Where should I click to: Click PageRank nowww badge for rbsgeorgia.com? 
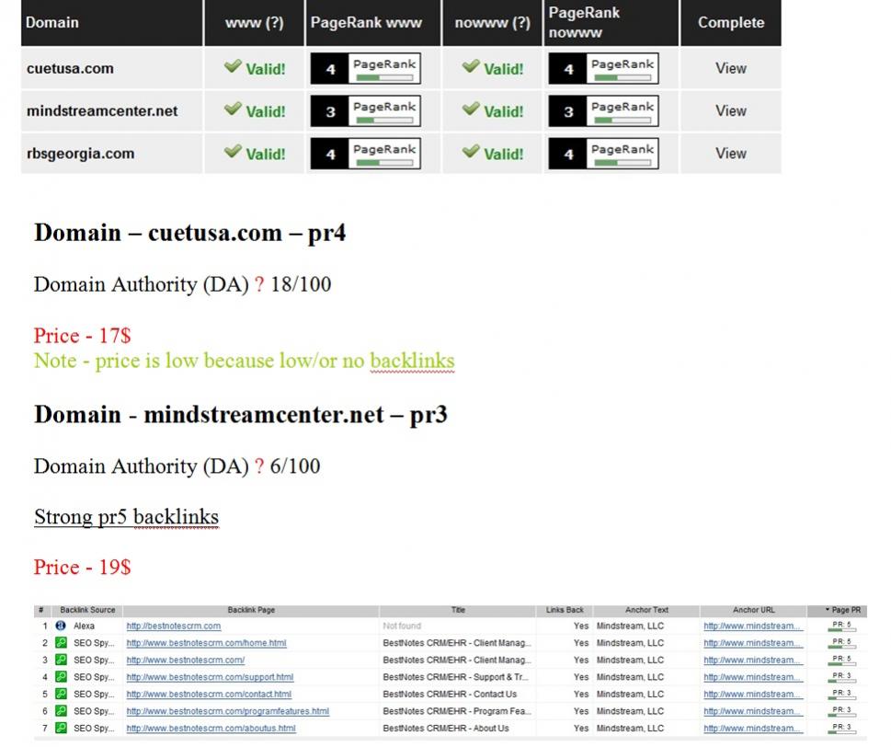tap(603, 154)
